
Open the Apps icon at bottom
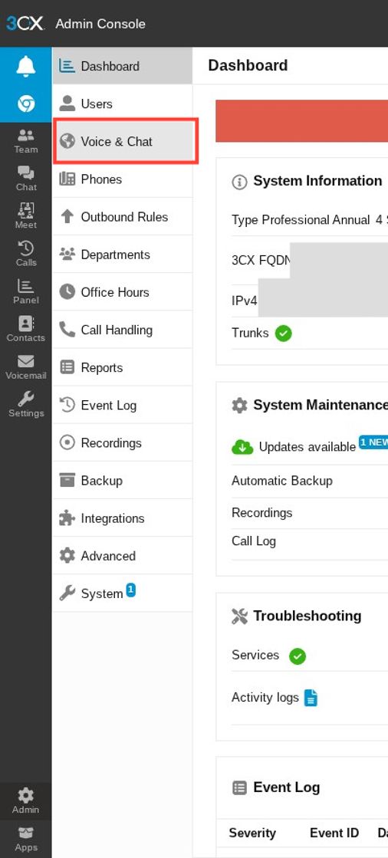click(26, 840)
